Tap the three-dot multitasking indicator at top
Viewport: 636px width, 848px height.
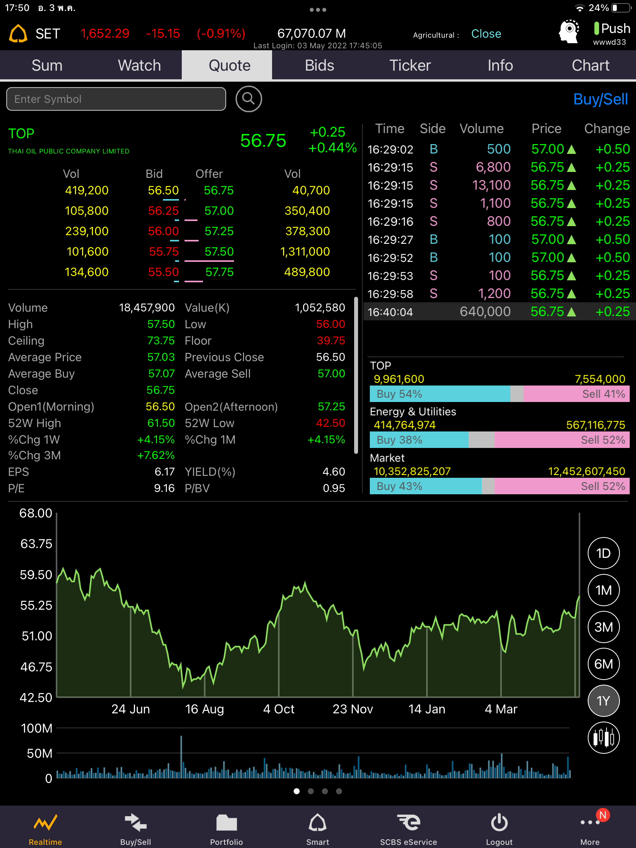click(318, 10)
